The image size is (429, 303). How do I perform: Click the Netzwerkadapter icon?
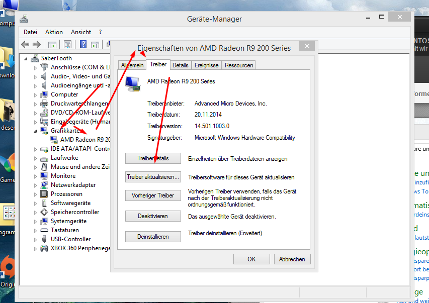(x=44, y=185)
